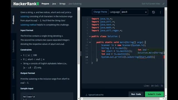
Task: Click the exit full screen arrows icon
Action: [x=164, y=4]
